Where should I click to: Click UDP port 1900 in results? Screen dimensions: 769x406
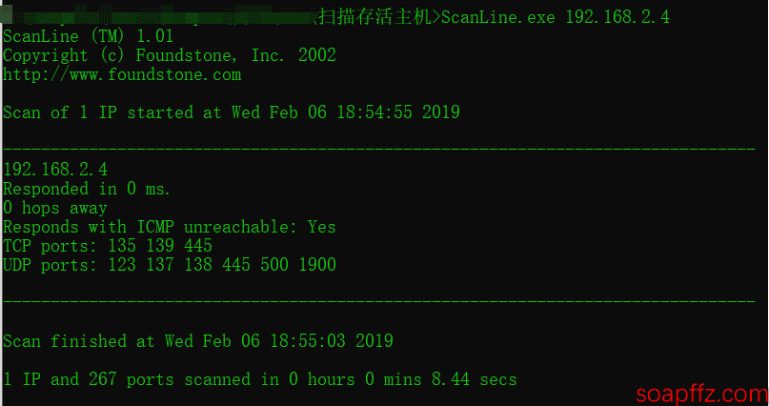pos(317,265)
